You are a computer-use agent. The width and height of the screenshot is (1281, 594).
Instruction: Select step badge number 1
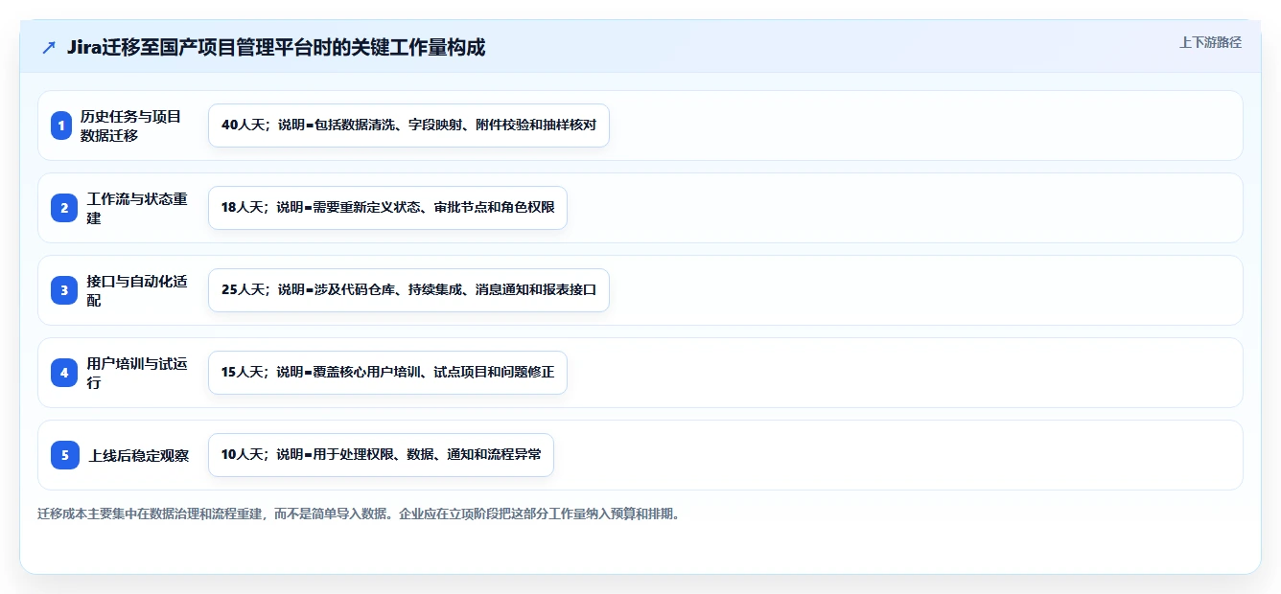coord(61,126)
